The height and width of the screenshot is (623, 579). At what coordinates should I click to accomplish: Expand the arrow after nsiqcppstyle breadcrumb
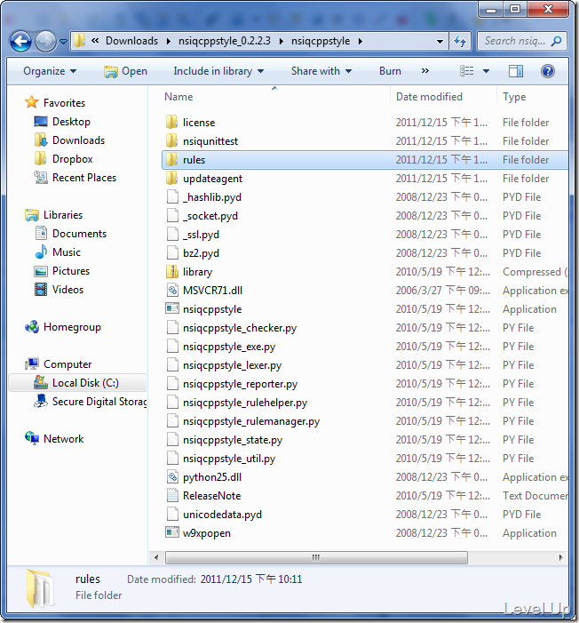coord(361,41)
